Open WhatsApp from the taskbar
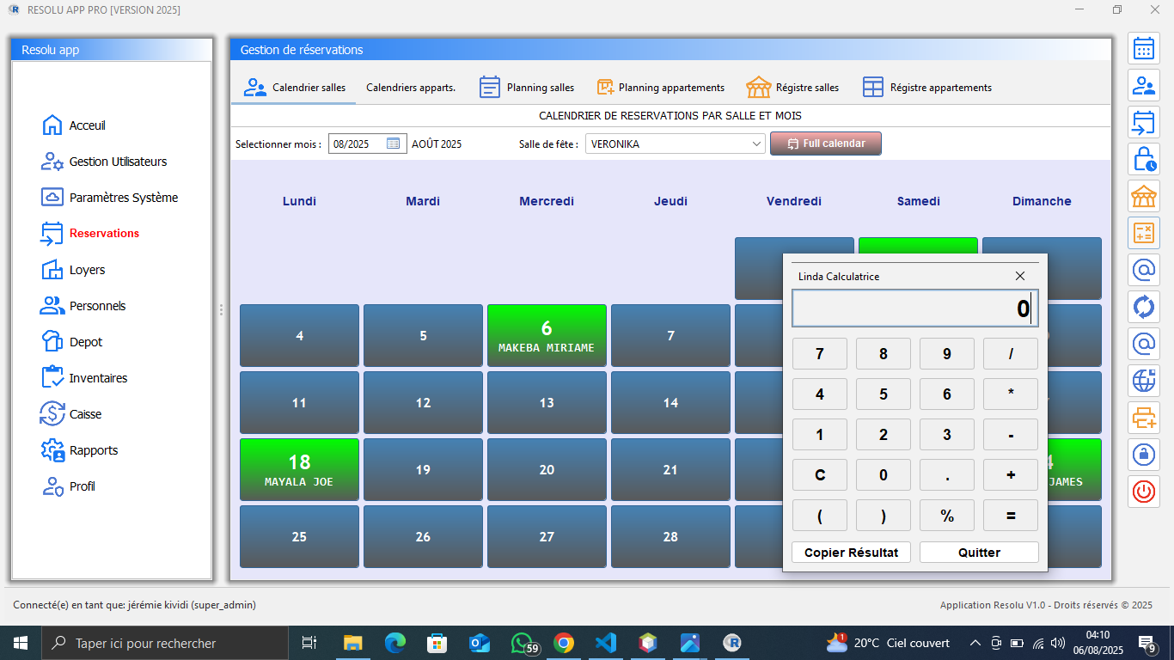The image size is (1174, 660). click(x=522, y=642)
